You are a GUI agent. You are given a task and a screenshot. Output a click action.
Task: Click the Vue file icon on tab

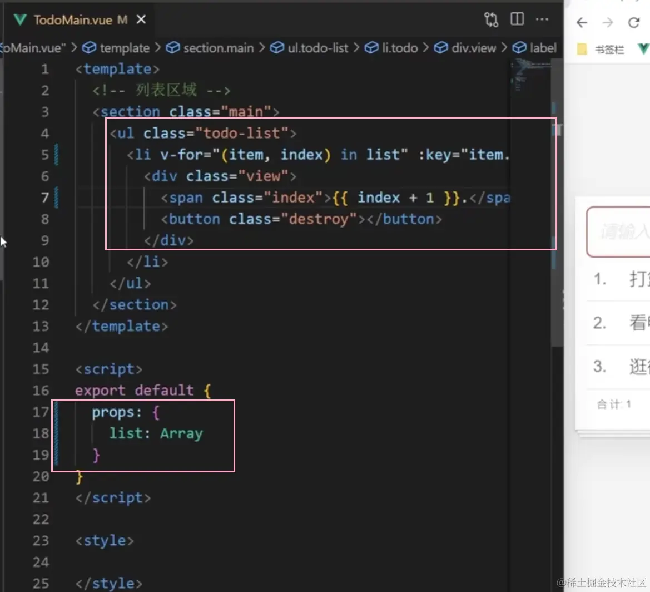point(20,19)
